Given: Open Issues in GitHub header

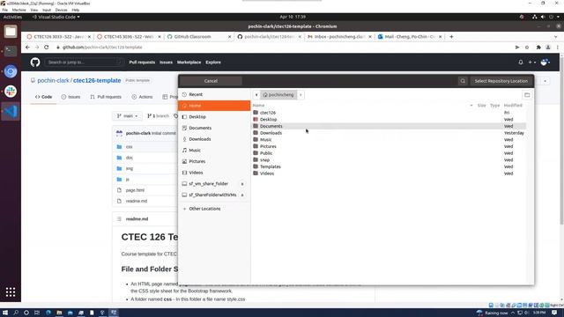Looking at the screenshot, I should (x=166, y=63).
